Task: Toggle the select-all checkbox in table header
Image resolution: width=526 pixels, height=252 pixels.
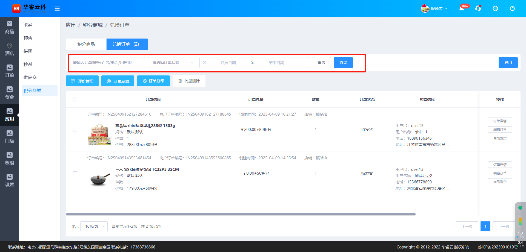Action: (75, 99)
